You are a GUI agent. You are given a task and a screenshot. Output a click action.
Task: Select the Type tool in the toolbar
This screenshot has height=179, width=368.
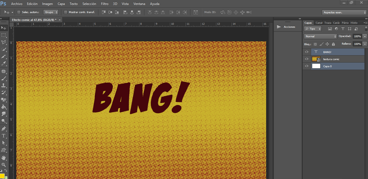point(4,135)
